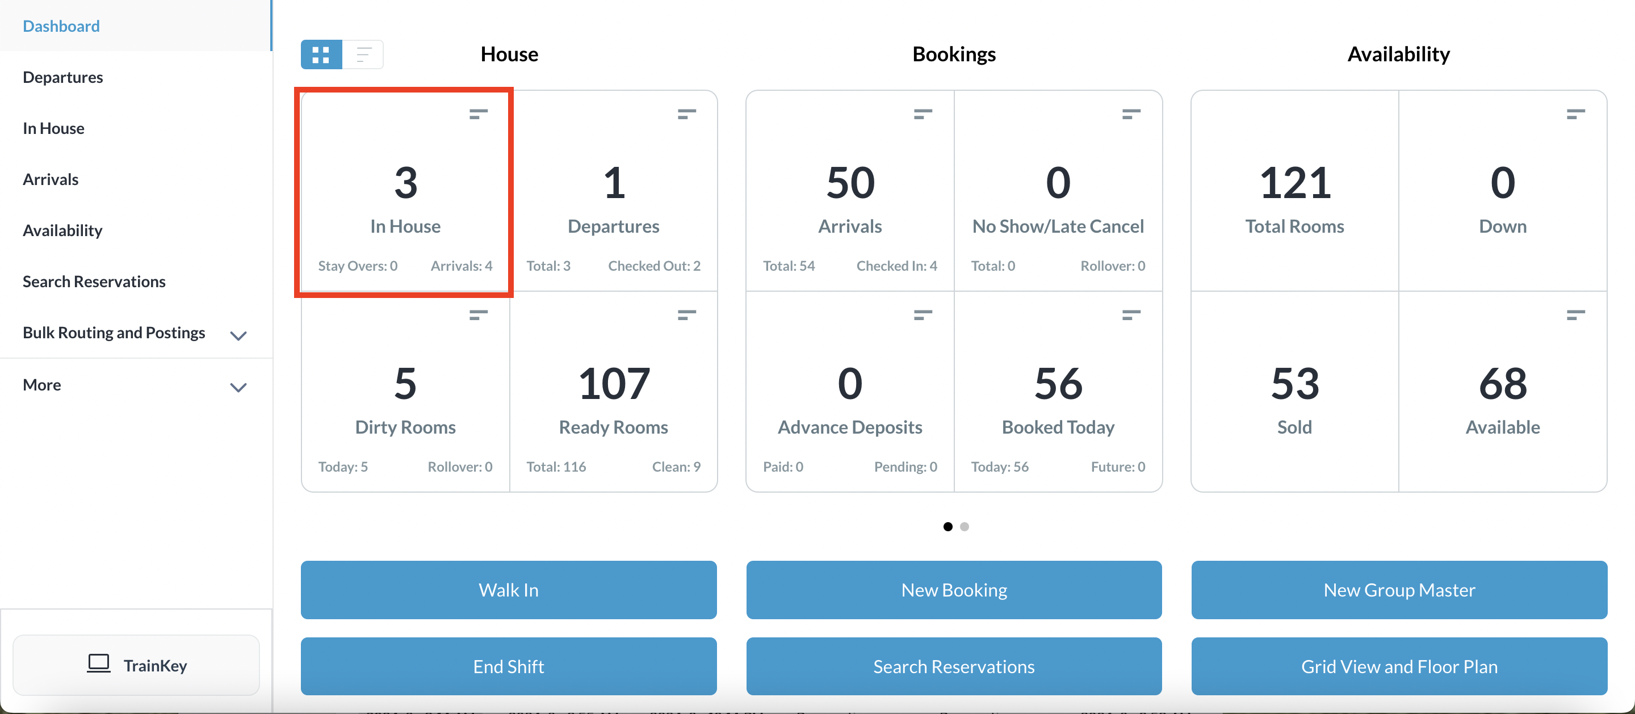Switch to grid view layout

[321, 54]
